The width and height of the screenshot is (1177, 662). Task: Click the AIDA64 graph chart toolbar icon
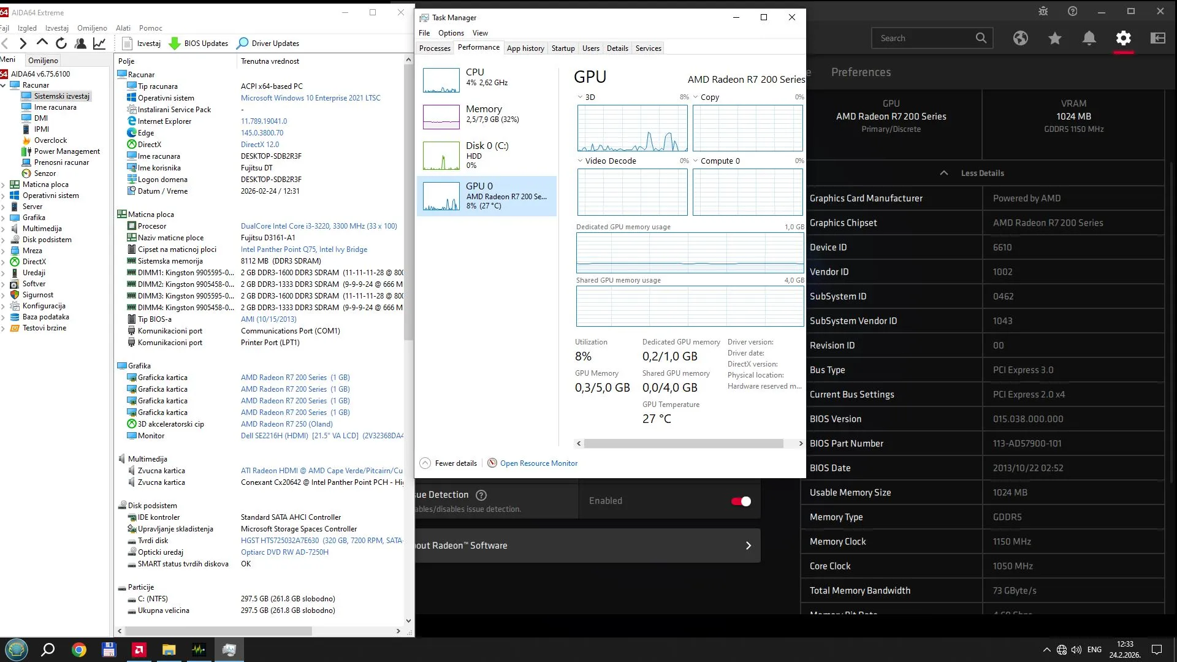point(99,43)
